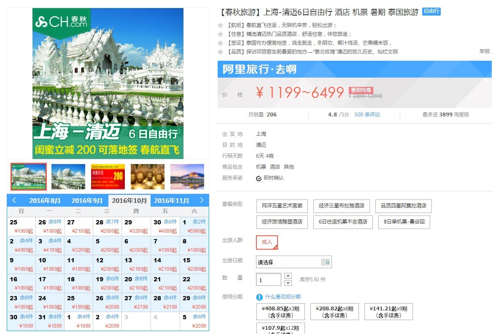Switch calendar to 2016年8月 tab
This screenshot has width=496, height=334.
tap(45, 201)
